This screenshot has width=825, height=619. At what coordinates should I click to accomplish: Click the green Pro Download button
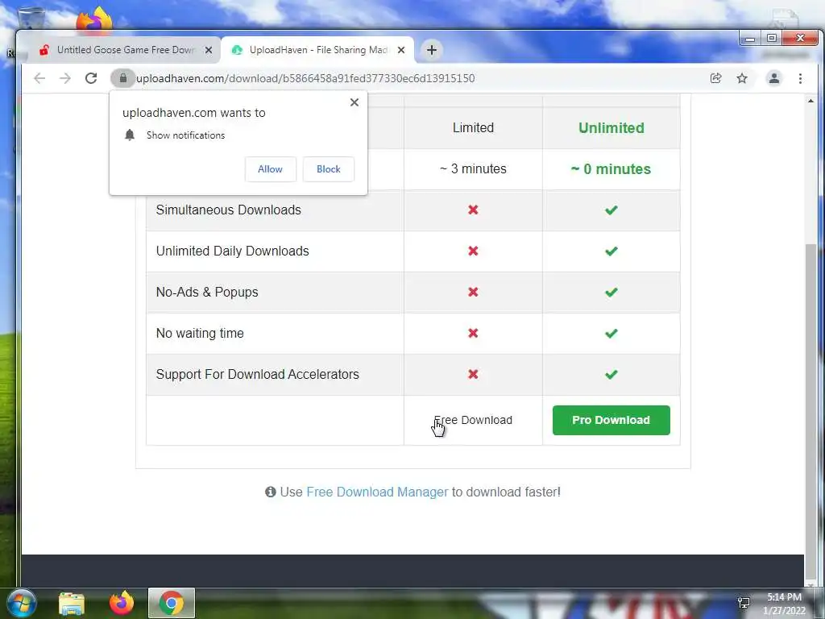pos(611,420)
